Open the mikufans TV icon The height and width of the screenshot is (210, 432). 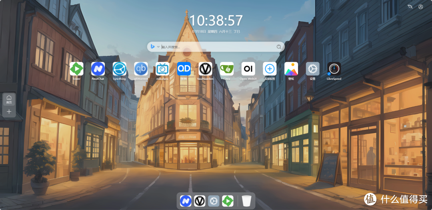162,69
